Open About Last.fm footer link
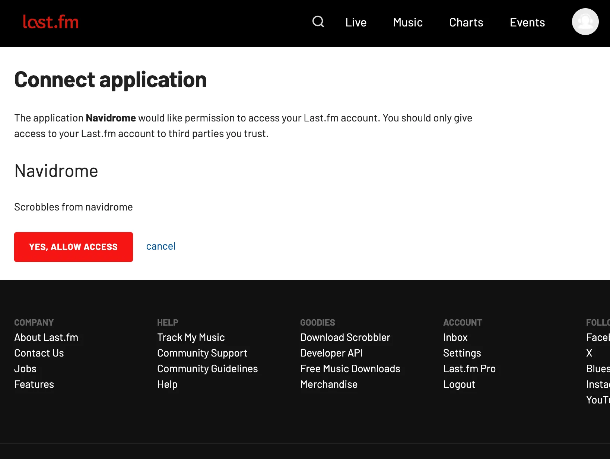This screenshot has height=459, width=610. pyautogui.click(x=46, y=337)
